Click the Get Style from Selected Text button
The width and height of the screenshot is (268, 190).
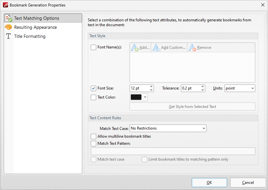coord(192,106)
